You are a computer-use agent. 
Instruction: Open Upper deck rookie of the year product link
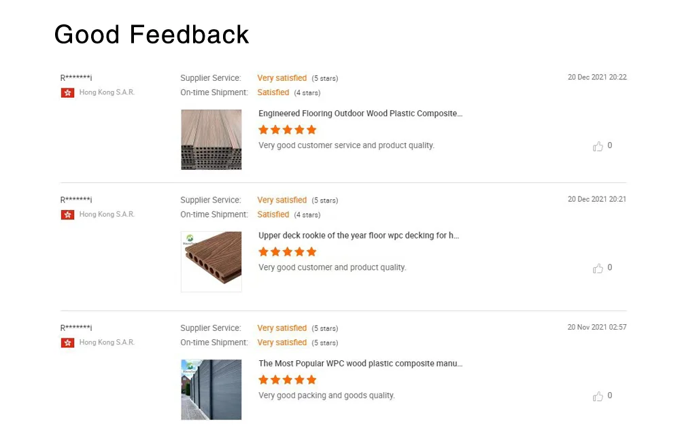tap(358, 236)
